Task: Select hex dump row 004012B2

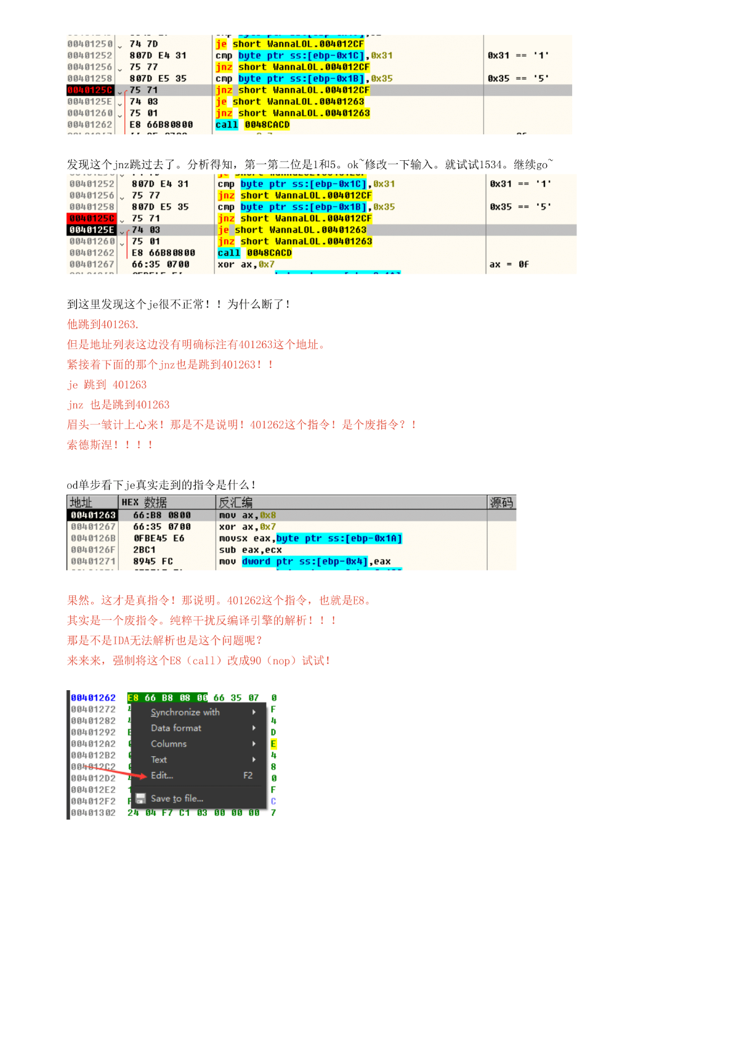Action: 93,756
